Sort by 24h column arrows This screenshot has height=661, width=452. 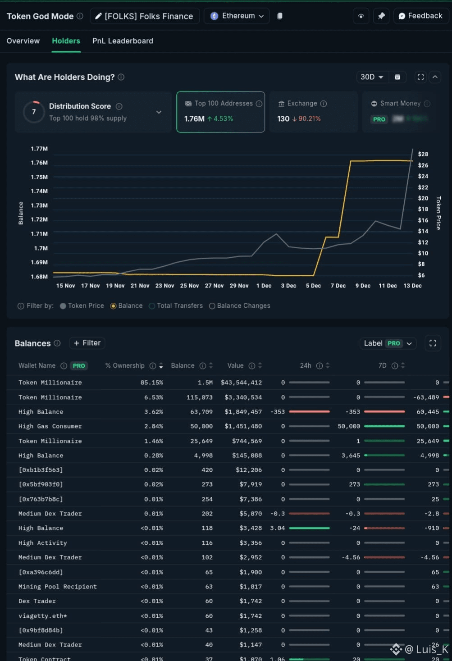(x=328, y=366)
